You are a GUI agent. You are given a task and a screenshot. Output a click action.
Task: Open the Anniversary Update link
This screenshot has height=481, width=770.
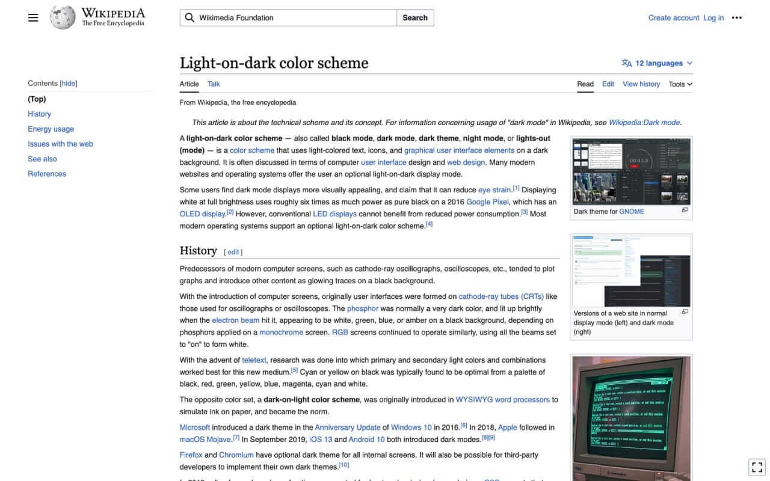[x=348, y=427]
